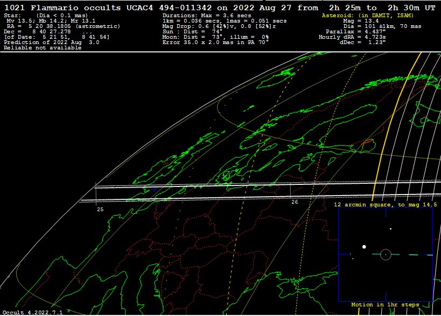The height and width of the screenshot is (316, 441).
Task: Click the "Motion in 1hr steps" caption
Action: [x=384, y=305]
